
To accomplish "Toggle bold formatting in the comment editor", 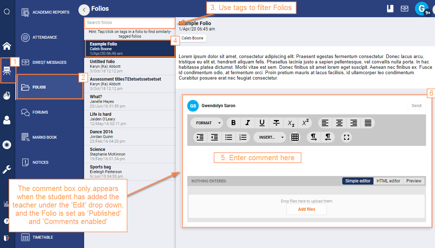I will point(233,123).
